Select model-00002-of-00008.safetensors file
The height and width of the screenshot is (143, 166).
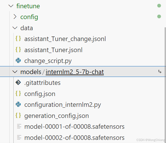(74, 138)
